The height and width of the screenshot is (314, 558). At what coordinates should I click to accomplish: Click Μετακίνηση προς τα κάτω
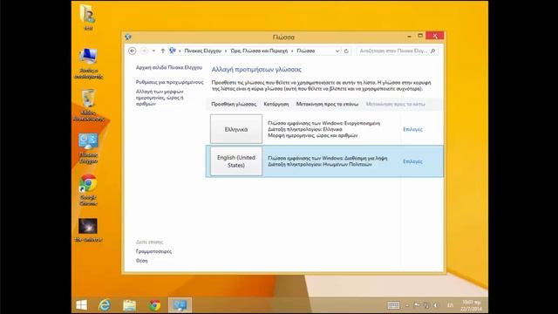395,104
